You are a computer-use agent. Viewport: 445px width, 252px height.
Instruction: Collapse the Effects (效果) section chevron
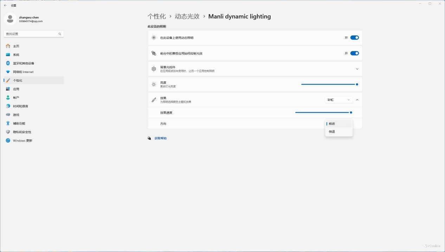coord(357,100)
